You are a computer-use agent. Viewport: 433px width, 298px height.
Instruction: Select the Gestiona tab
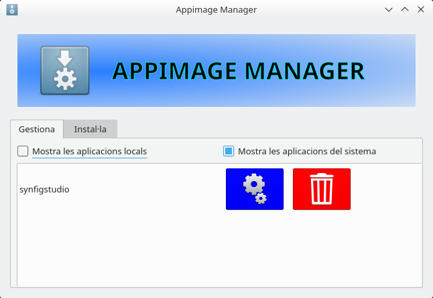[x=37, y=129]
